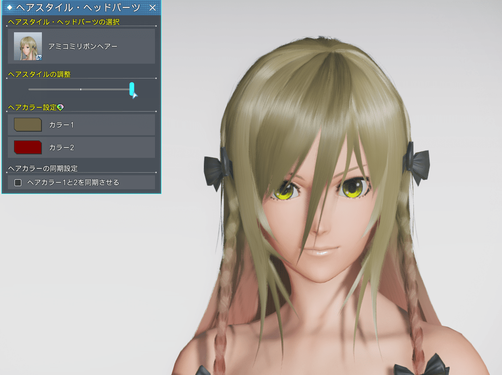Select the カラー1 label row

(x=62, y=125)
